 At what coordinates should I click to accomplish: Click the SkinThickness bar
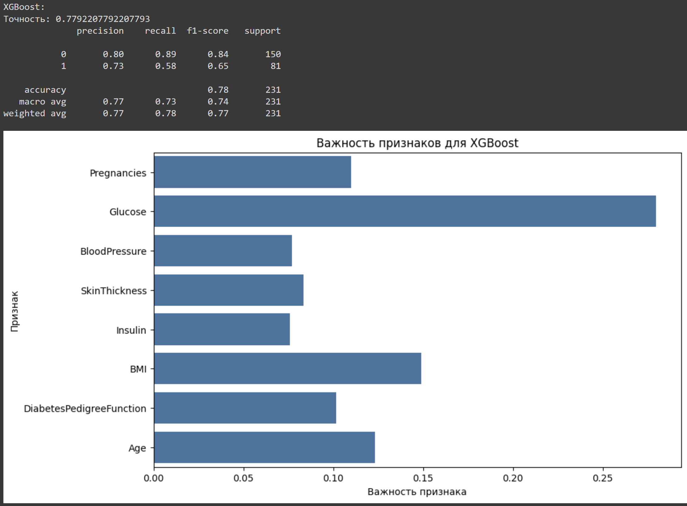point(229,290)
